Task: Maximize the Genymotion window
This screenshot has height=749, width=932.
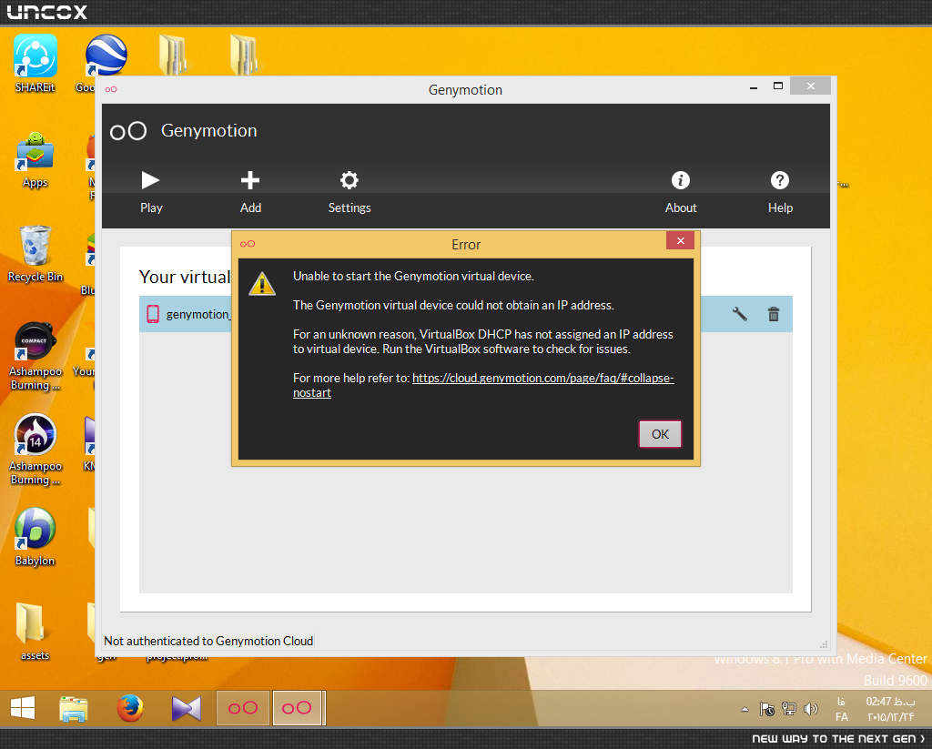Action: point(777,86)
